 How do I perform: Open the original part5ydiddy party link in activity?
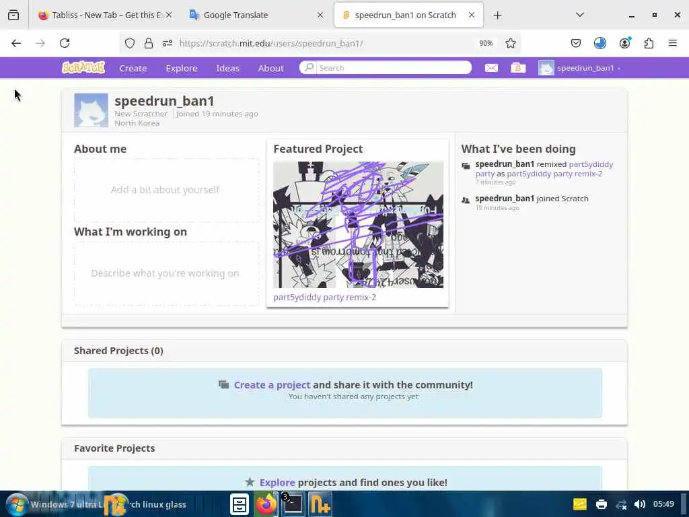[544, 169]
